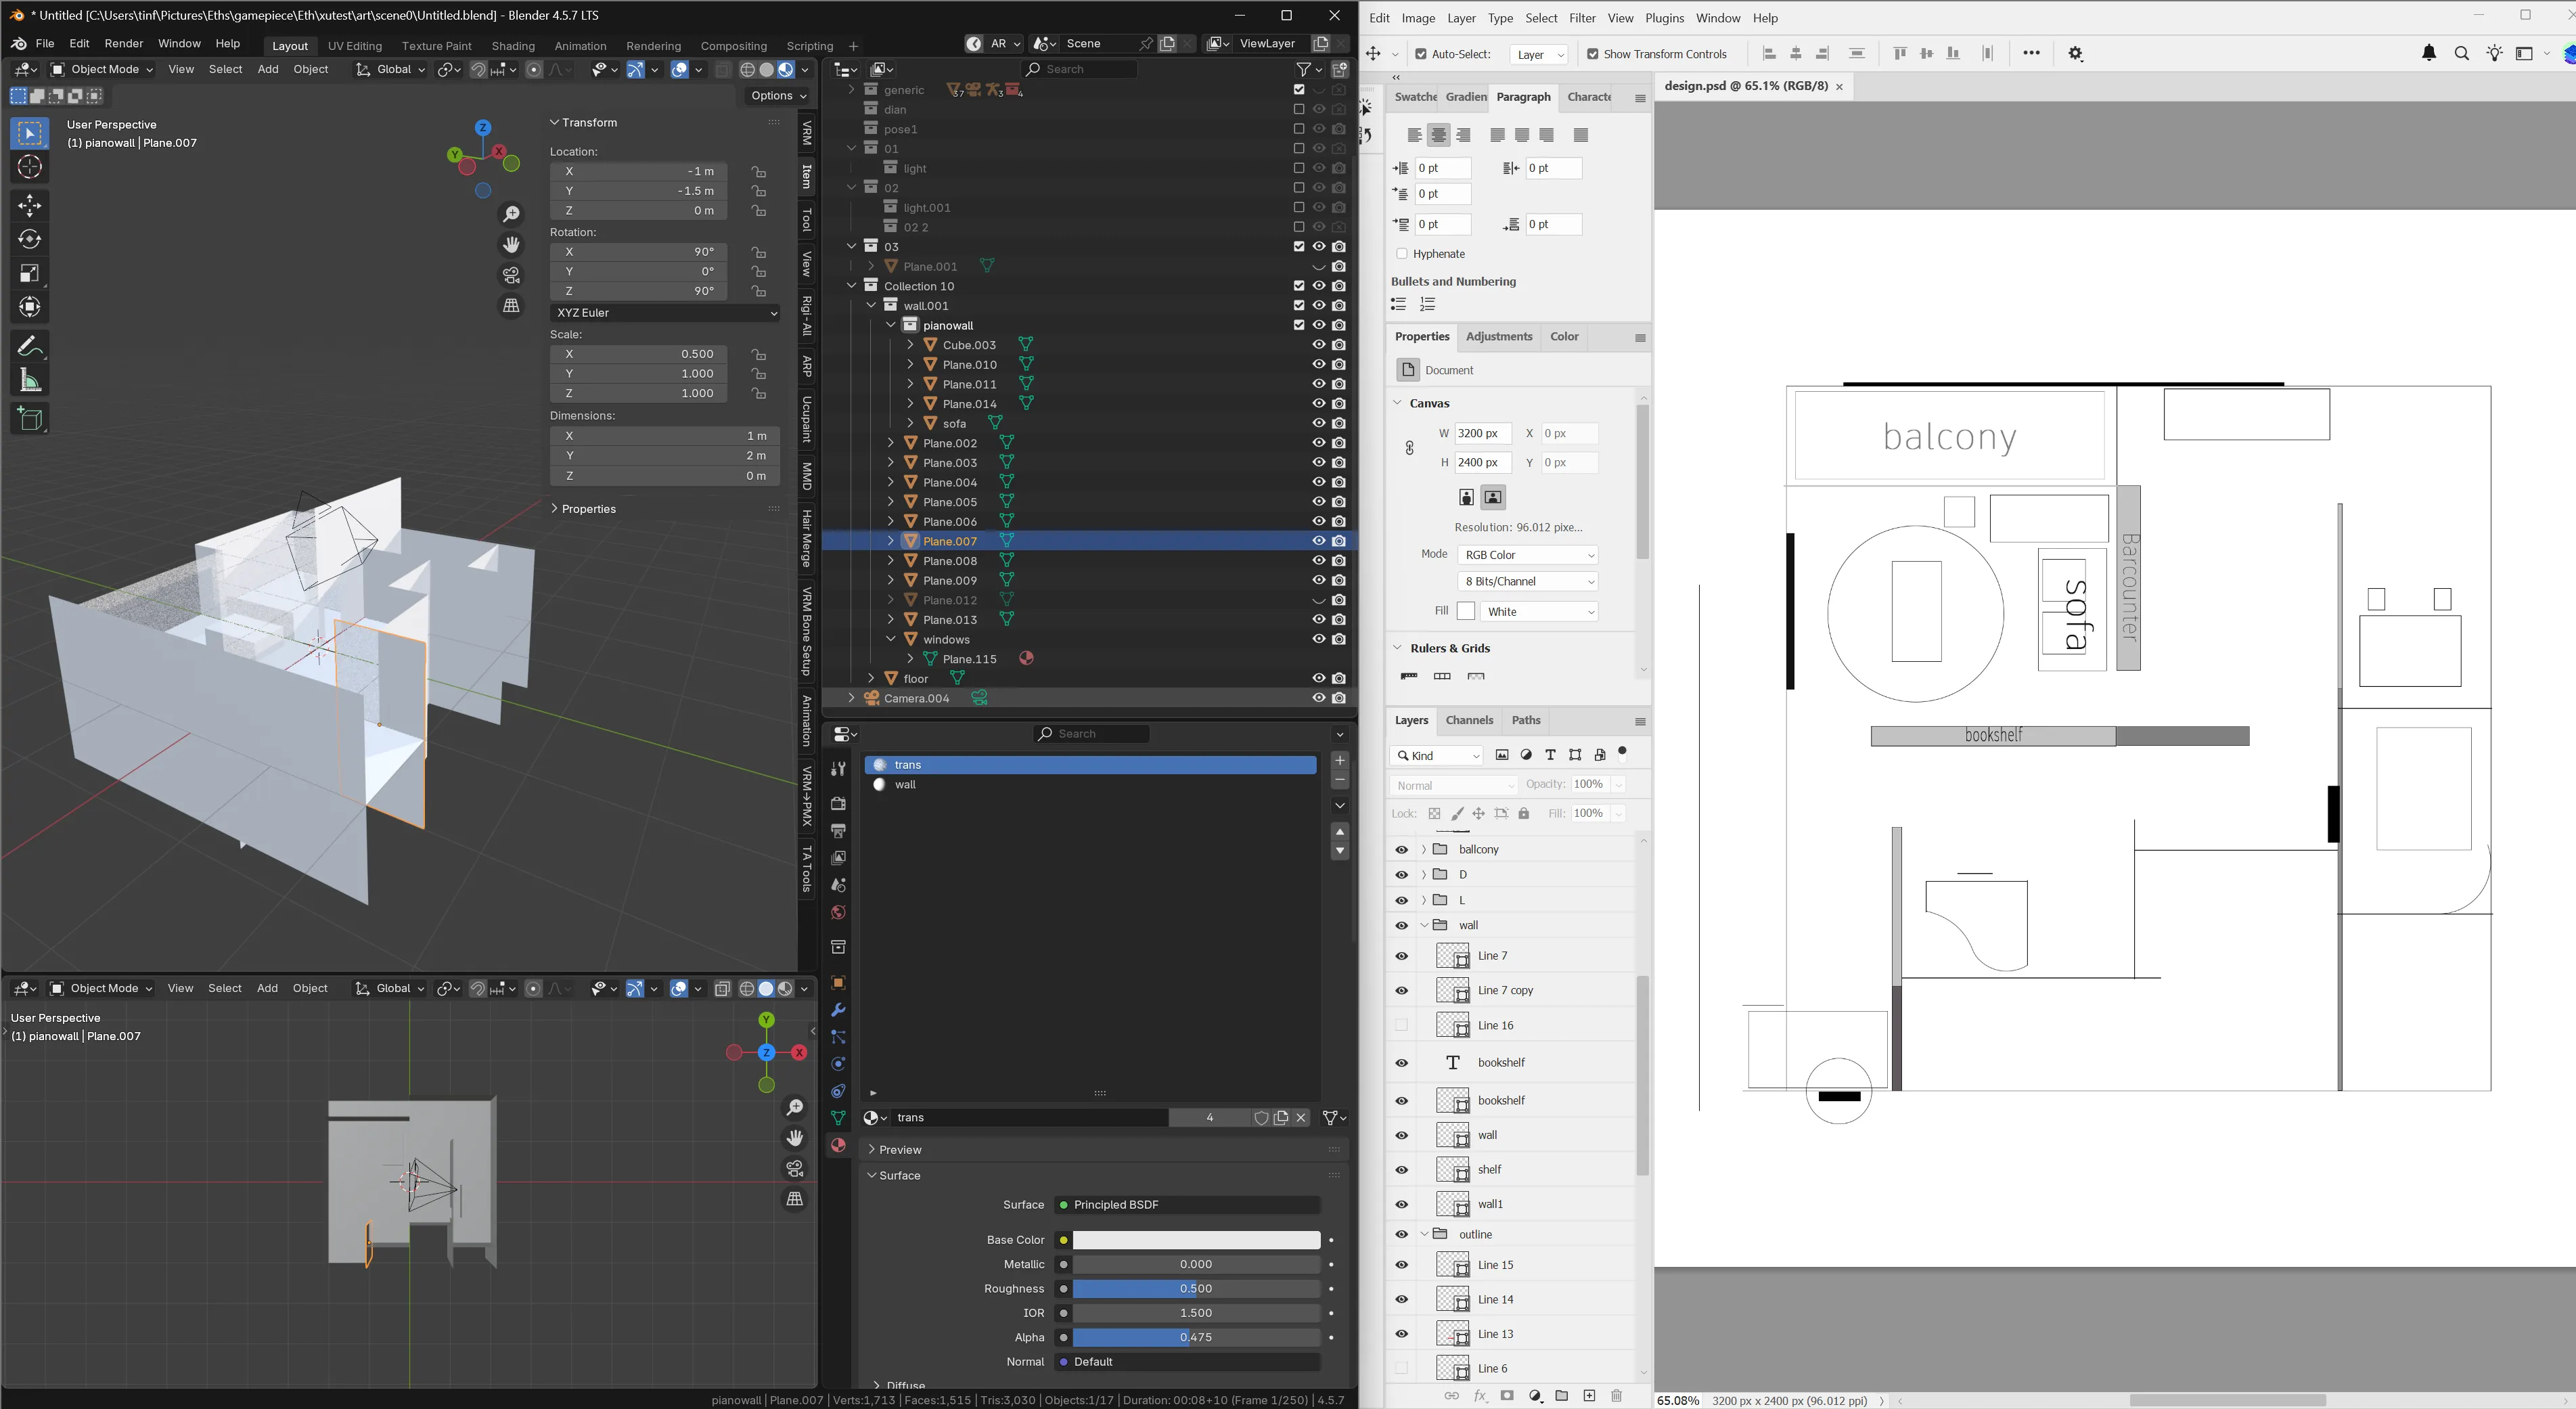Hide the bookshelf text layer

[1401, 1063]
